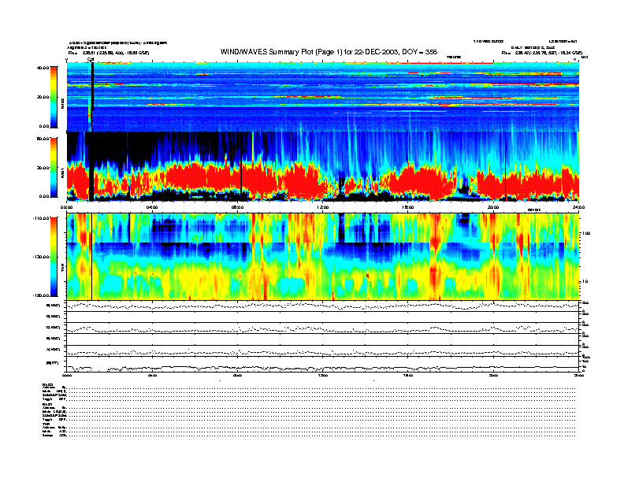Screen dimensions: 624x482
Task: Click the RAD1 Trigger OFF status row
Action: point(309,419)
